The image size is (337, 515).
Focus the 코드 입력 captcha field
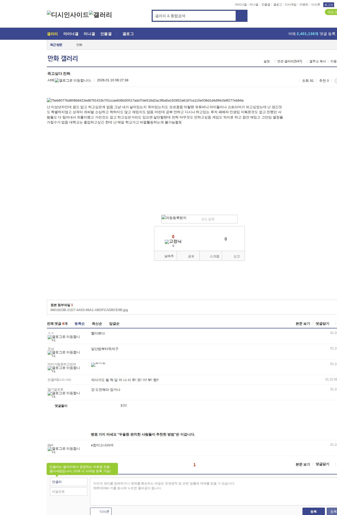click(216, 219)
